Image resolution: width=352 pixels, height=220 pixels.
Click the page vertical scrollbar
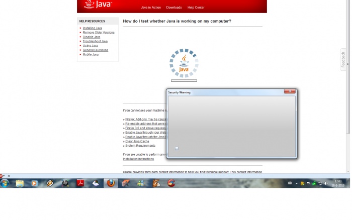click(x=348, y=67)
